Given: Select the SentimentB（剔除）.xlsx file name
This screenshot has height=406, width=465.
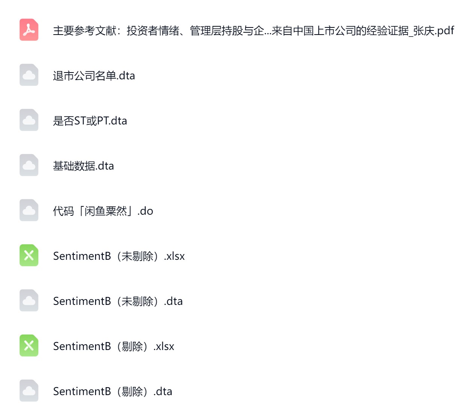Looking at the screenshot, I should 114,346.
